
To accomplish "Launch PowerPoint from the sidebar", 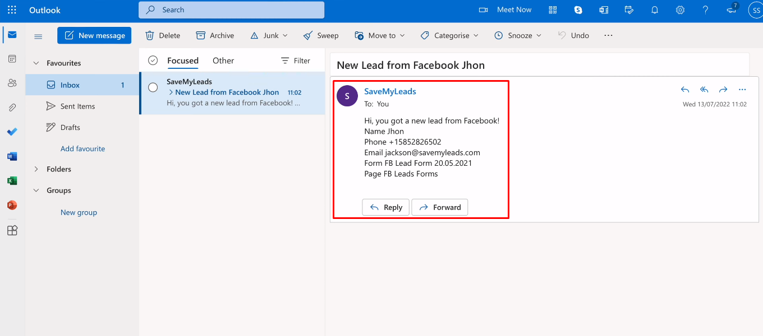I will (x=12, y=205).
